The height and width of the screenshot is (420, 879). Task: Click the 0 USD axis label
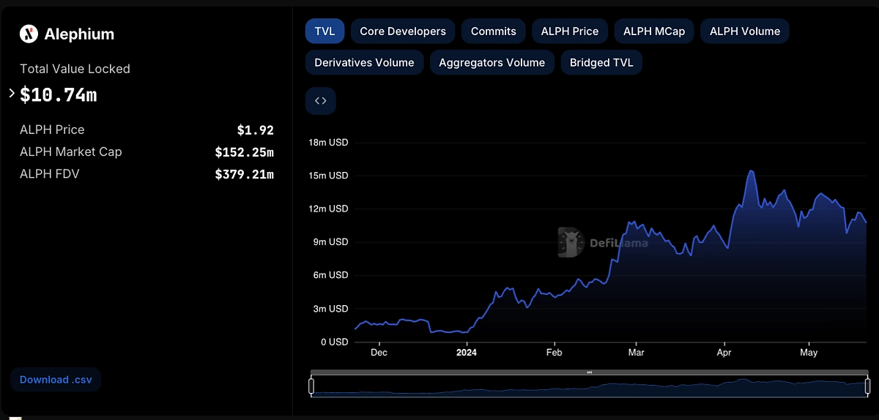[x=334, y=342]
